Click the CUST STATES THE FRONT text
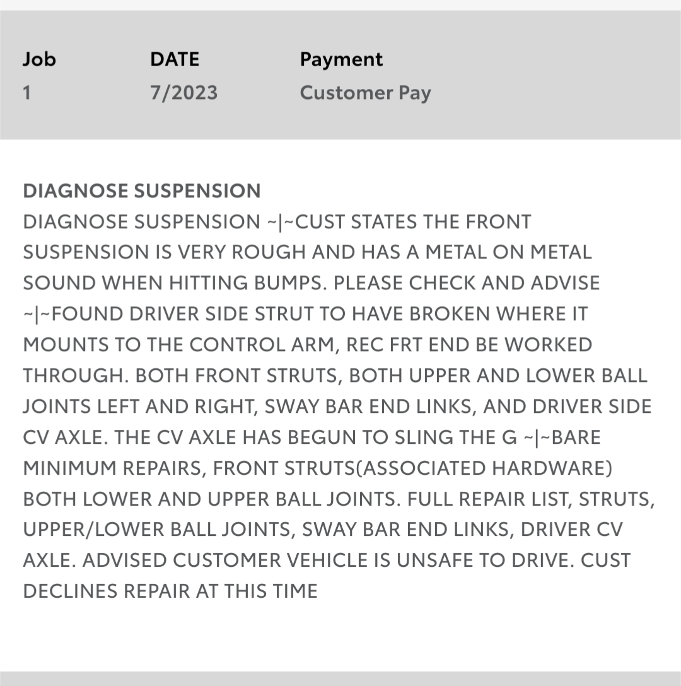 point(413,222)
